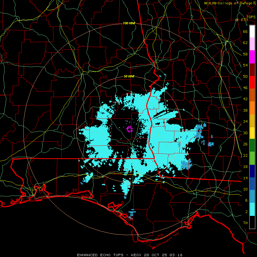Screen dimensions: 257x257
Task: Click the "54" legend value
Action: 245,65
